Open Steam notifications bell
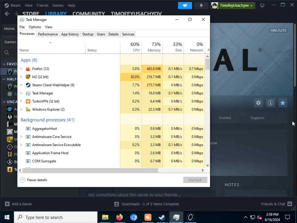 [201, 6]
